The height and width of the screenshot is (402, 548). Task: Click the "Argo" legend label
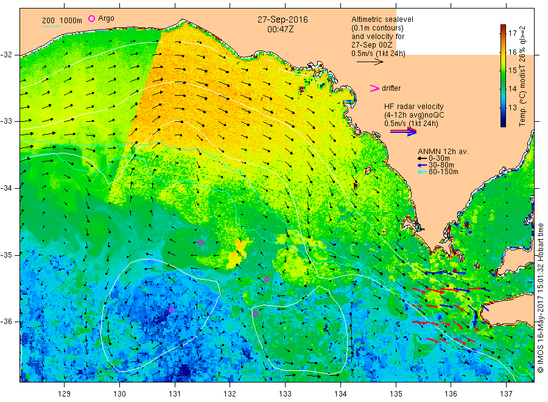106,18
